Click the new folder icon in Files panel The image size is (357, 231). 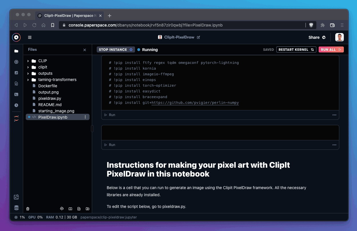(88, 209)
